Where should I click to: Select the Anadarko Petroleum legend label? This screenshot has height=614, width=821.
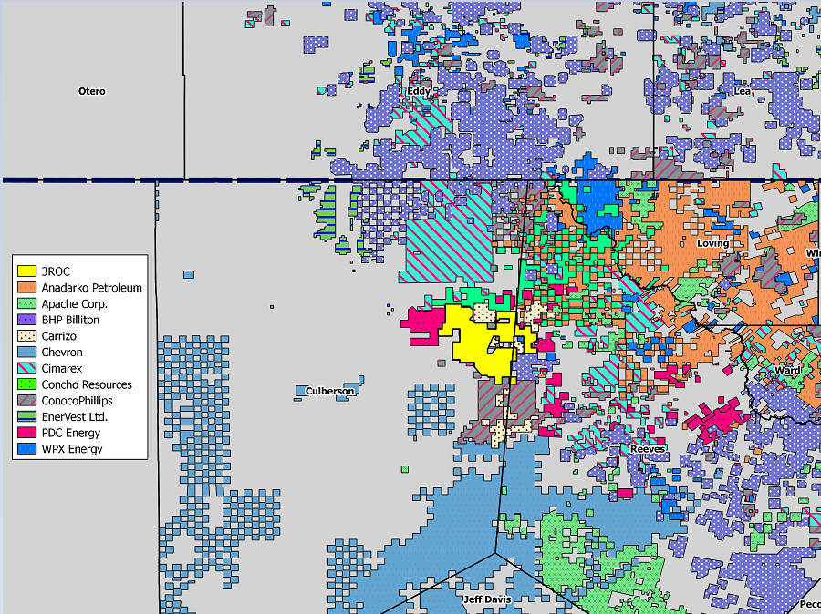[91, 288]
